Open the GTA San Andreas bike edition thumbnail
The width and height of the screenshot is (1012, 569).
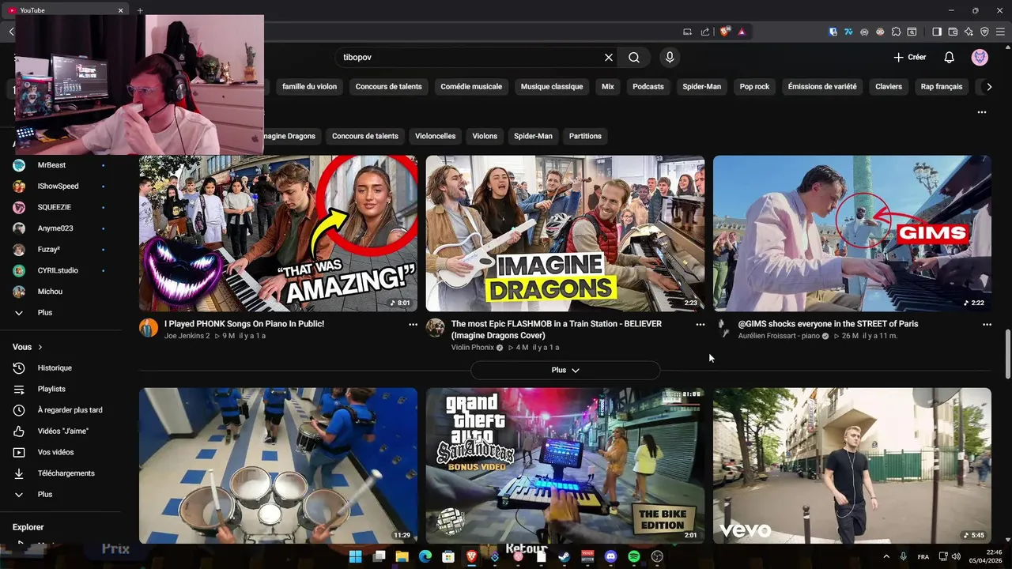coord(565,465)
